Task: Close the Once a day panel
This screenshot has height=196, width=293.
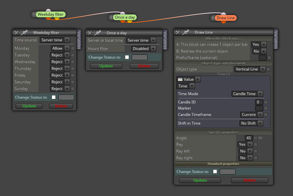Action: coord(90,33)
